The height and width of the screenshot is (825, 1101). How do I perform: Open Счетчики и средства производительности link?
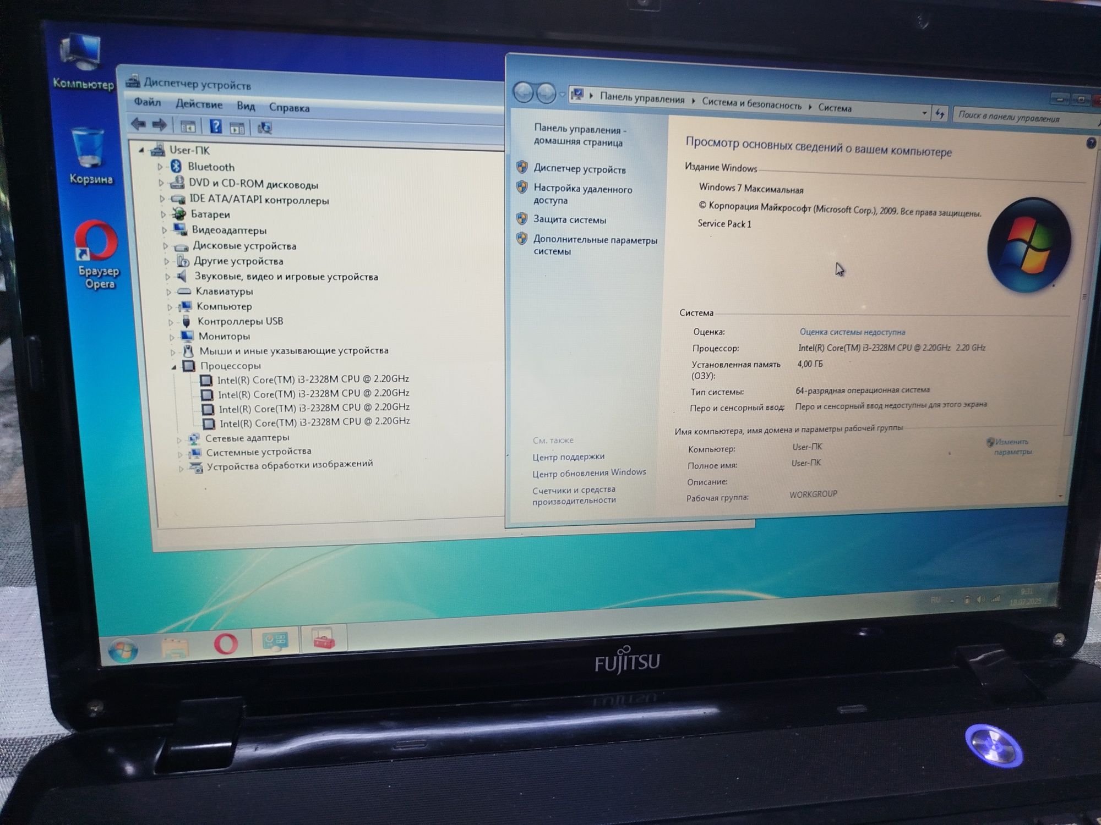pyautogui.click(x=574, y=495)
